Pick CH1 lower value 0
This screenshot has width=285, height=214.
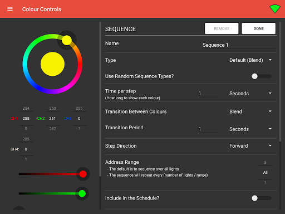(x=26, y=129)
